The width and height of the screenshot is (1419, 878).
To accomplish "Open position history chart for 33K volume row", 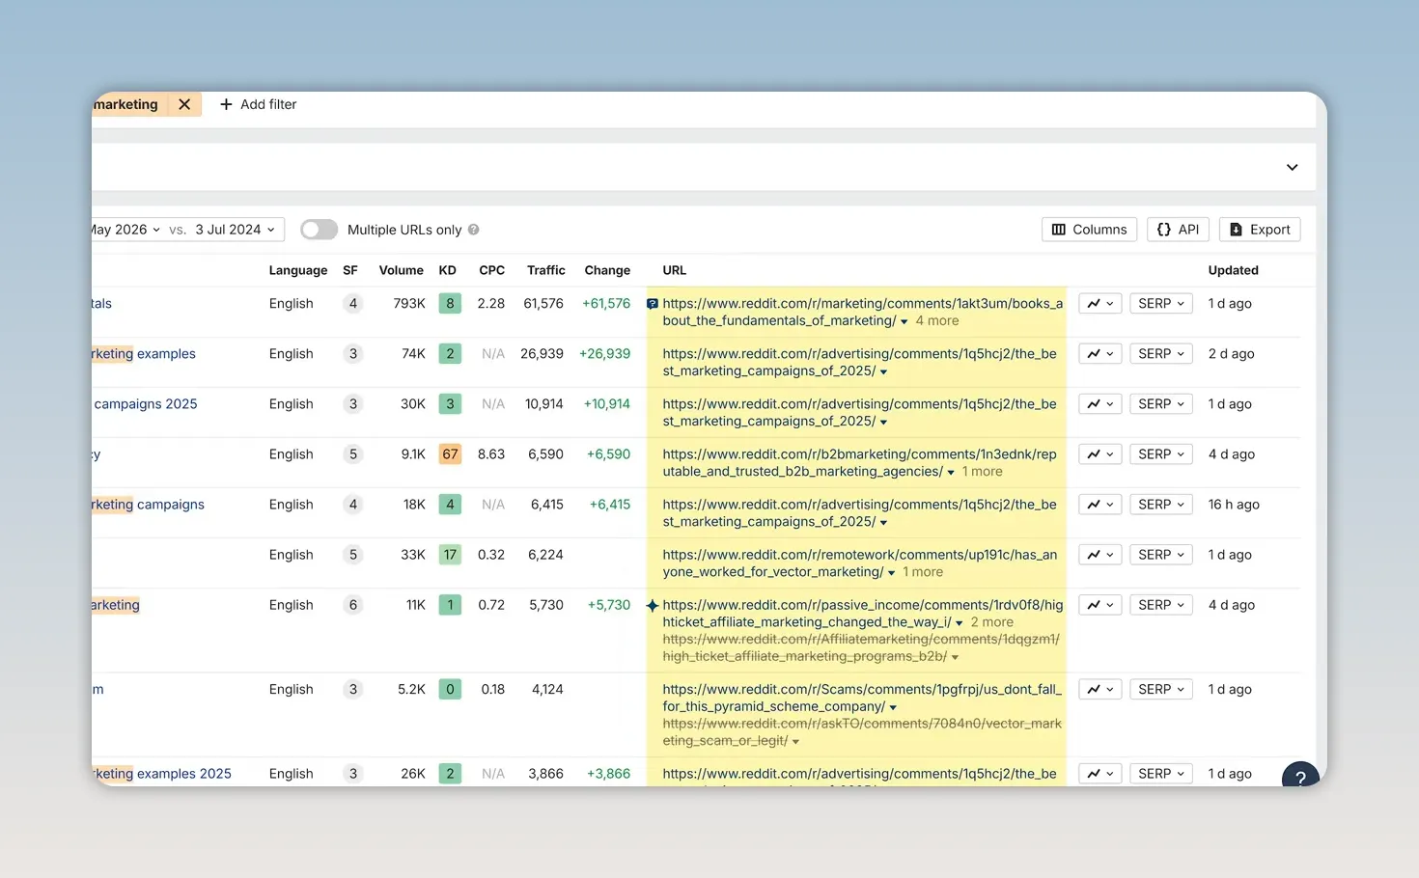I will pos(1099,555).
